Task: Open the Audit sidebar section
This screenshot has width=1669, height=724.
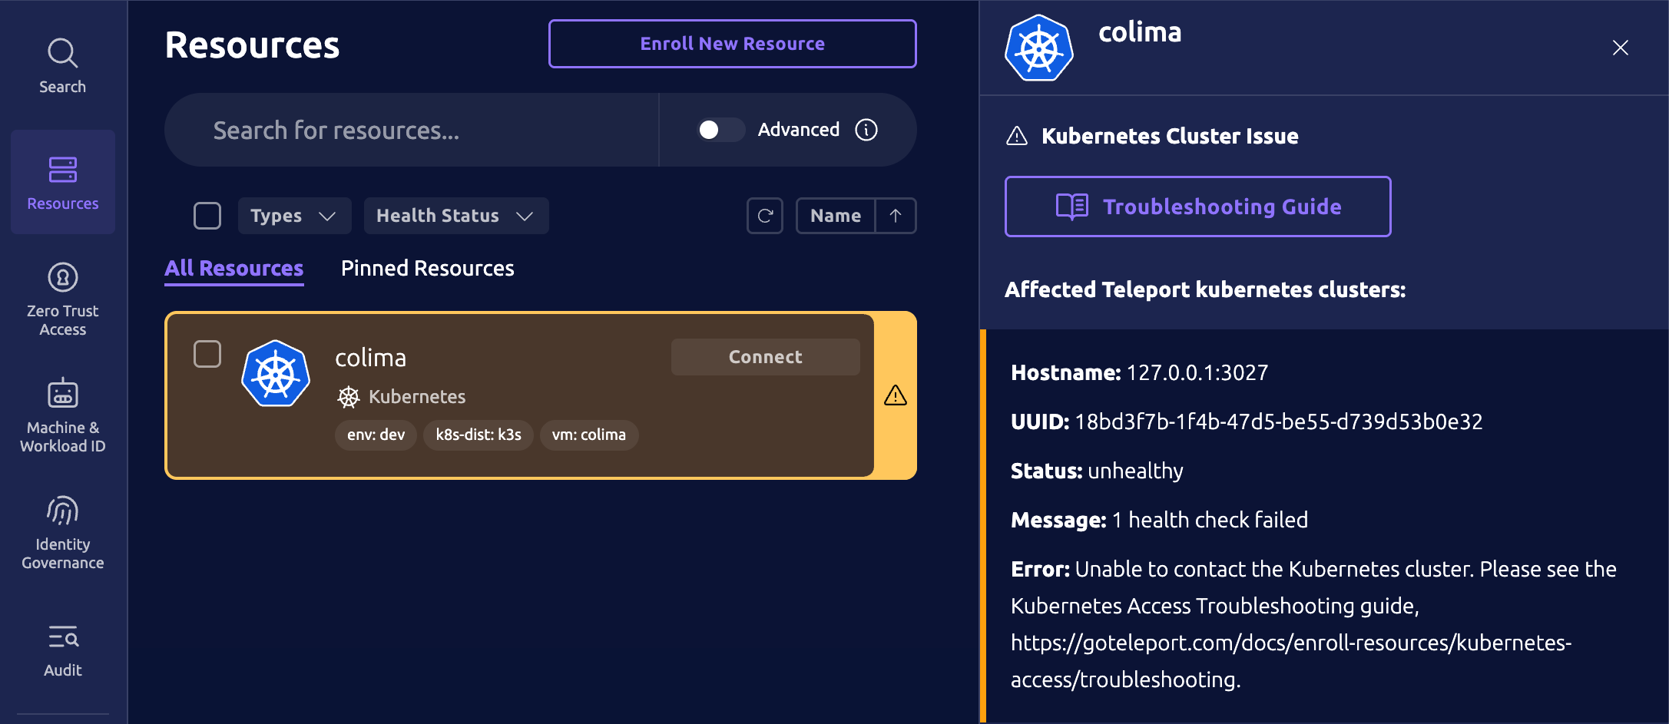Action: click(x=61, y=649)
